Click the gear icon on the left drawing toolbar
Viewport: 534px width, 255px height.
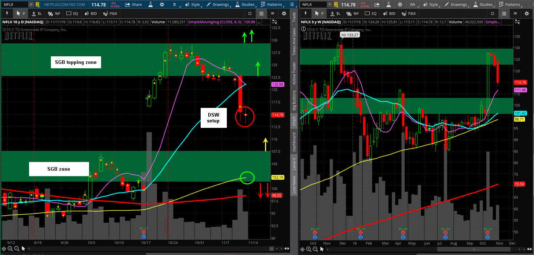284,13
